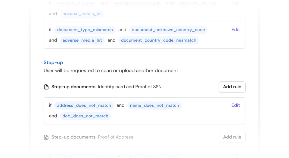The height and width of the screenshot is (158, 289).
Task: Click document icon beside Proof of Address
Action: point(46,137)
